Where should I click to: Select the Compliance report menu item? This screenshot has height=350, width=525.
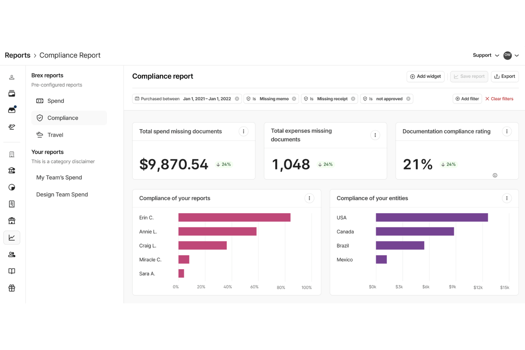tap(69, 118)
